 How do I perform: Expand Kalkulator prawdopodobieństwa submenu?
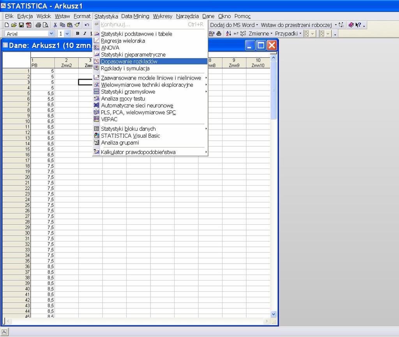150,152
